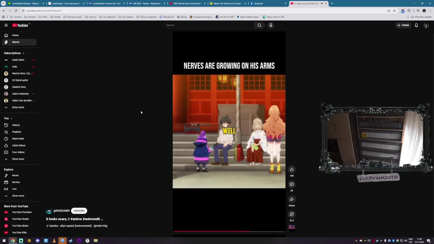Open the Playlists page

19,132
